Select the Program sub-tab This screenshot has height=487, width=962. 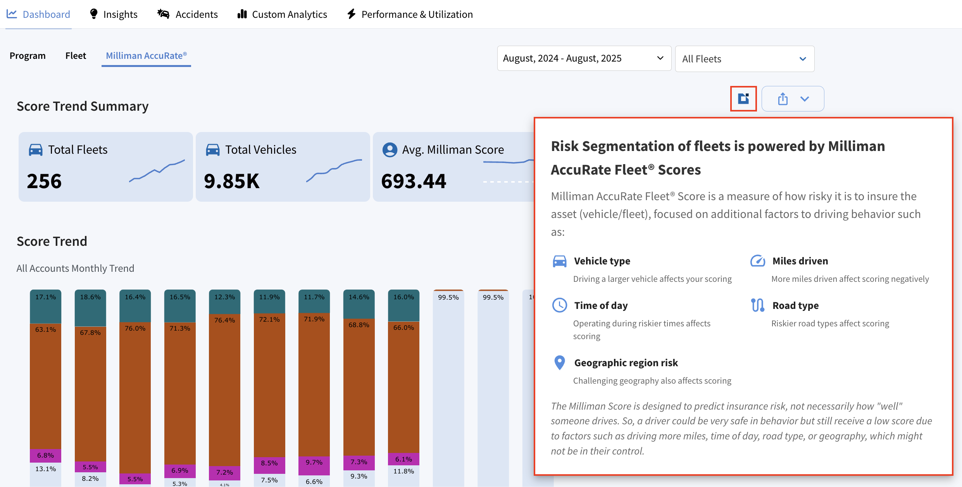(28, 56)
